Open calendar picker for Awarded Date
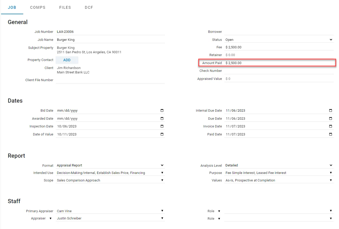This screenshot has width=339, height=229. 162,119
